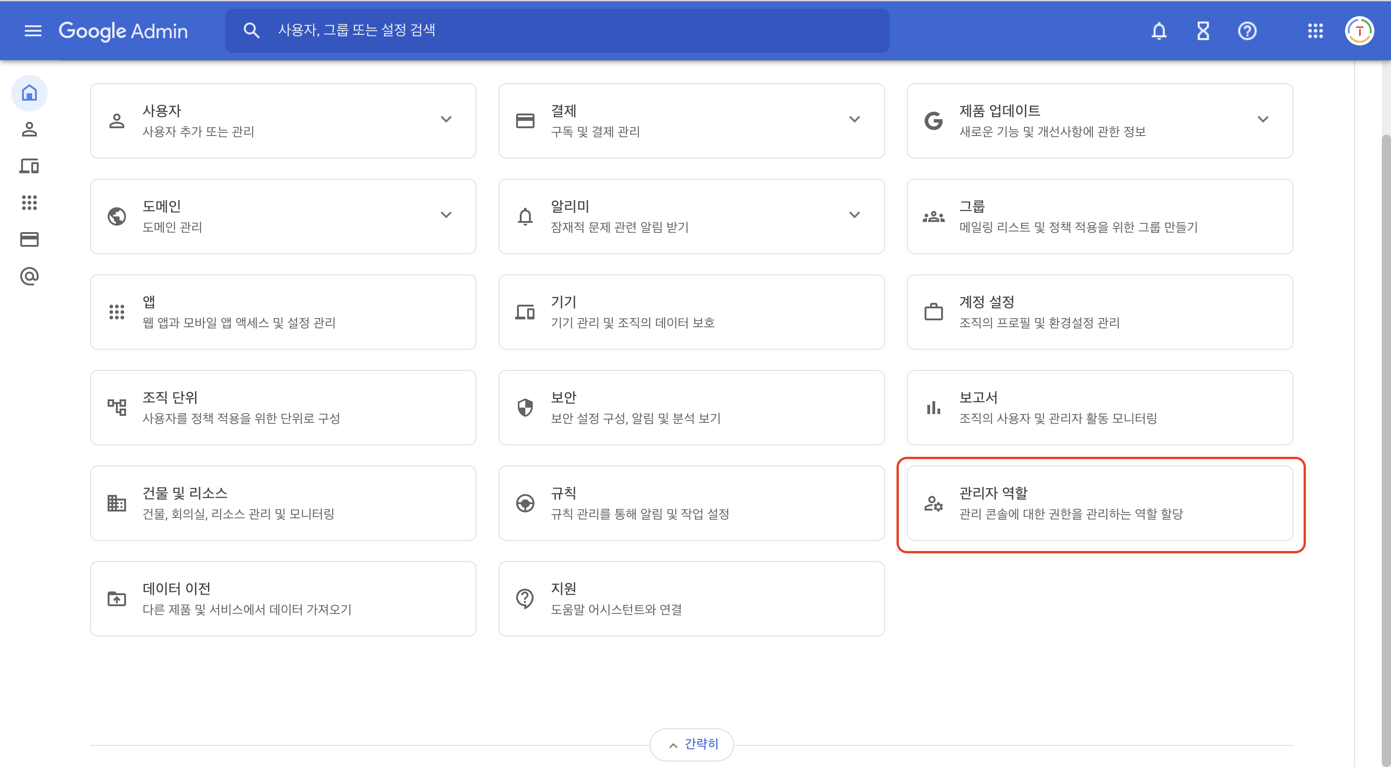Viewport: 1391px width, 767px height.
Task: Open the 데이터 이전 card
Action: tap(283, 598)
